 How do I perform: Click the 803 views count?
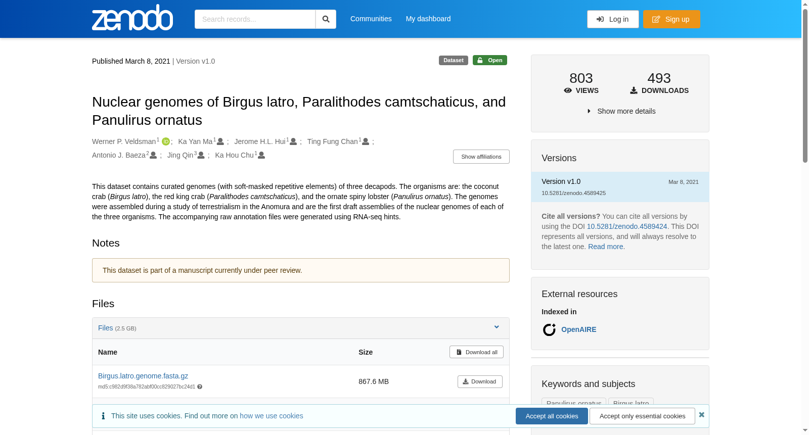click(581, 78)
